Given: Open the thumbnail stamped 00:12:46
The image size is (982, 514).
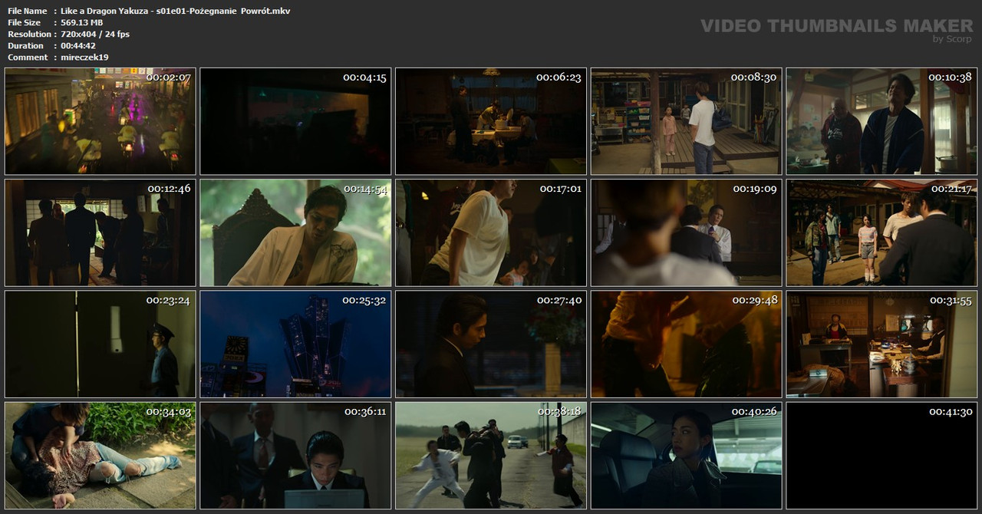Looking at the screenshot, I should coord(101,233).
